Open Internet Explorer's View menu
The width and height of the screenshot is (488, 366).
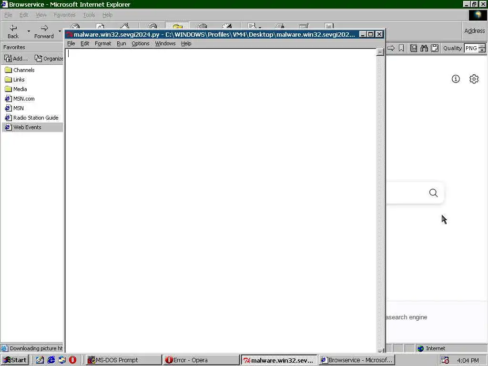[x=41, y=15]
